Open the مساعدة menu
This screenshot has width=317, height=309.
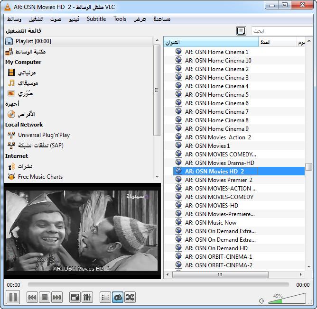click(x=162, y=19)
